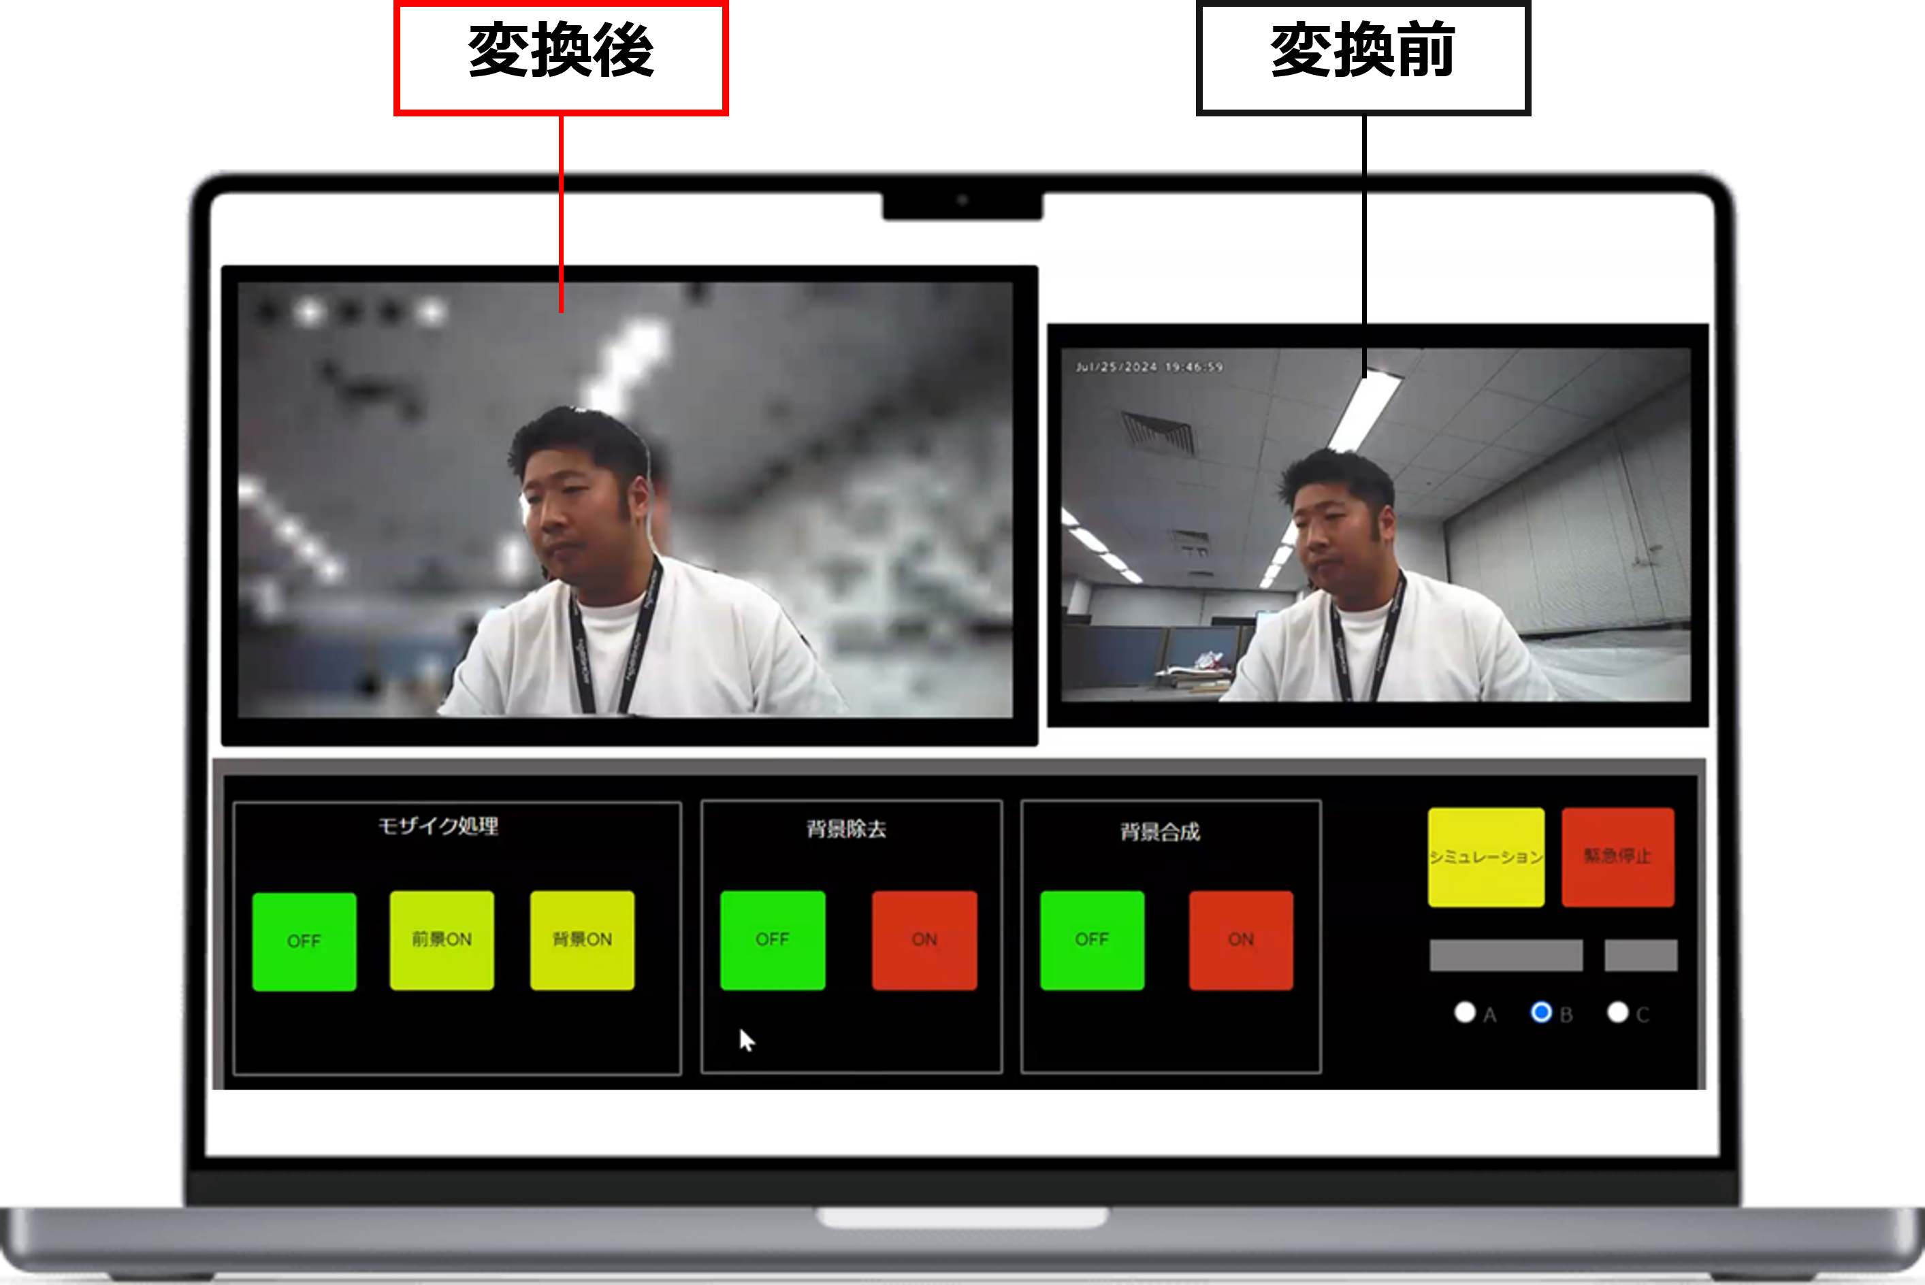Click the red-outlined callout box
Viewport: 1925px width, 1285px height.
click(x=562, y=58)
